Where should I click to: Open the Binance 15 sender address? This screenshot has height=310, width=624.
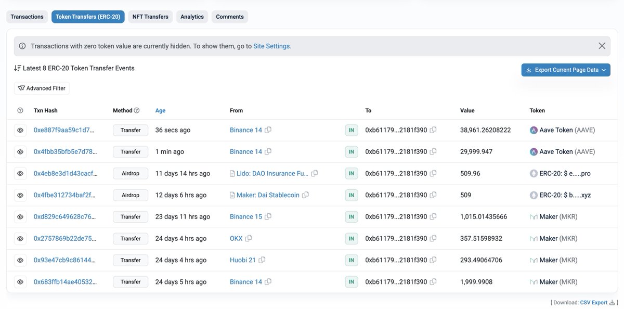point(246,216)
